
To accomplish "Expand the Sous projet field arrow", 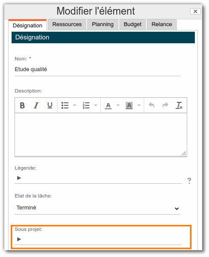I will point(19,239).
